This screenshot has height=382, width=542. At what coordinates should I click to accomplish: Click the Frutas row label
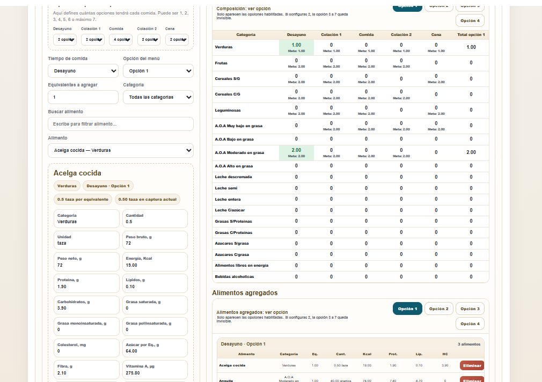pos(221,63)
